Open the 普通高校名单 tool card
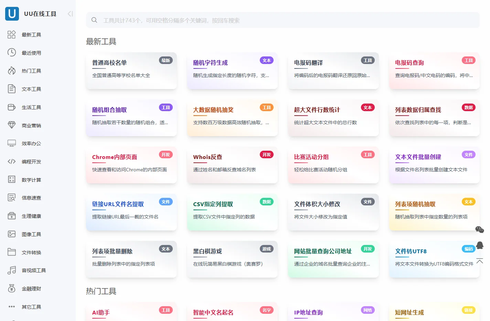Screen dimensions: 490x321 coord(131,71)
